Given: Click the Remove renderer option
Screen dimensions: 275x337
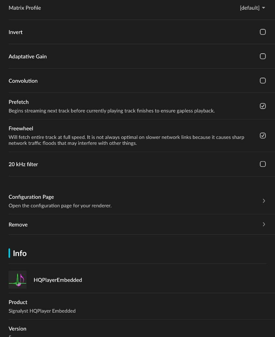Looking at the screenshot, I should pos(18,224).
